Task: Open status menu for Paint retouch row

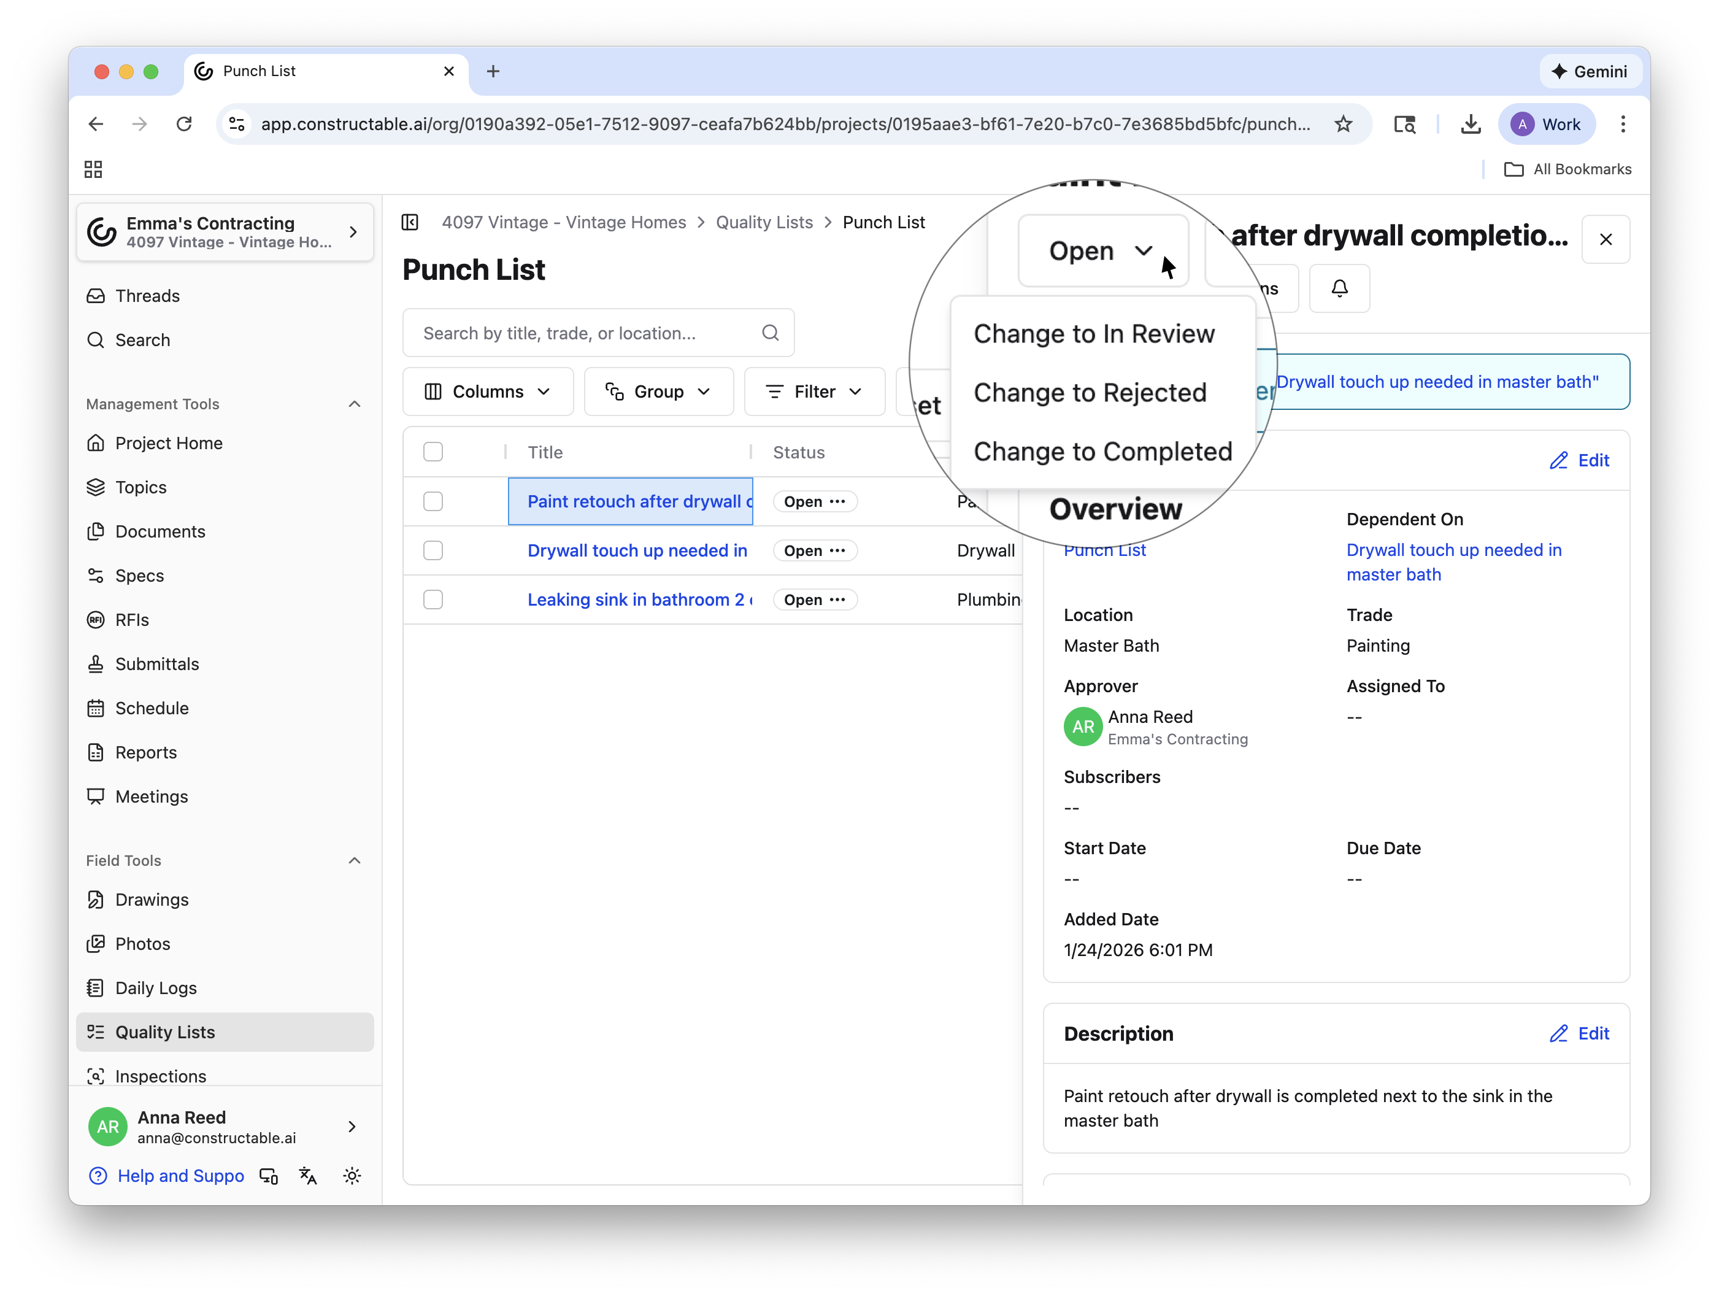Action: [815, 501]
